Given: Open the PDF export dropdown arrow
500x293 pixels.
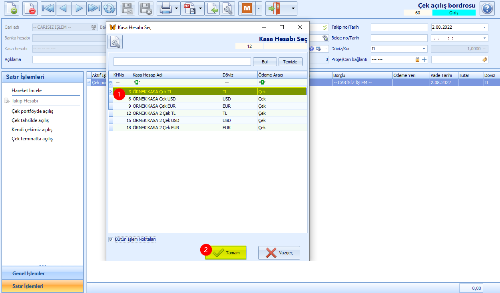Looking at the screenshot, I should pyautogui.click(x=201, y=8).
